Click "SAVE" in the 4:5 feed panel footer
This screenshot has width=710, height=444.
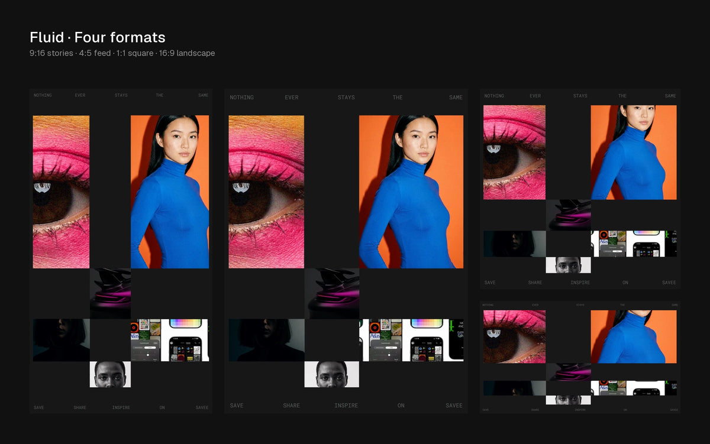237,406
